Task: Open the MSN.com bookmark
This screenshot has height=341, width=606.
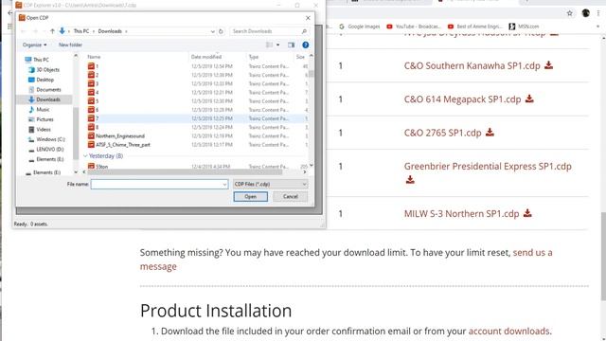Action: click(524, 27)
